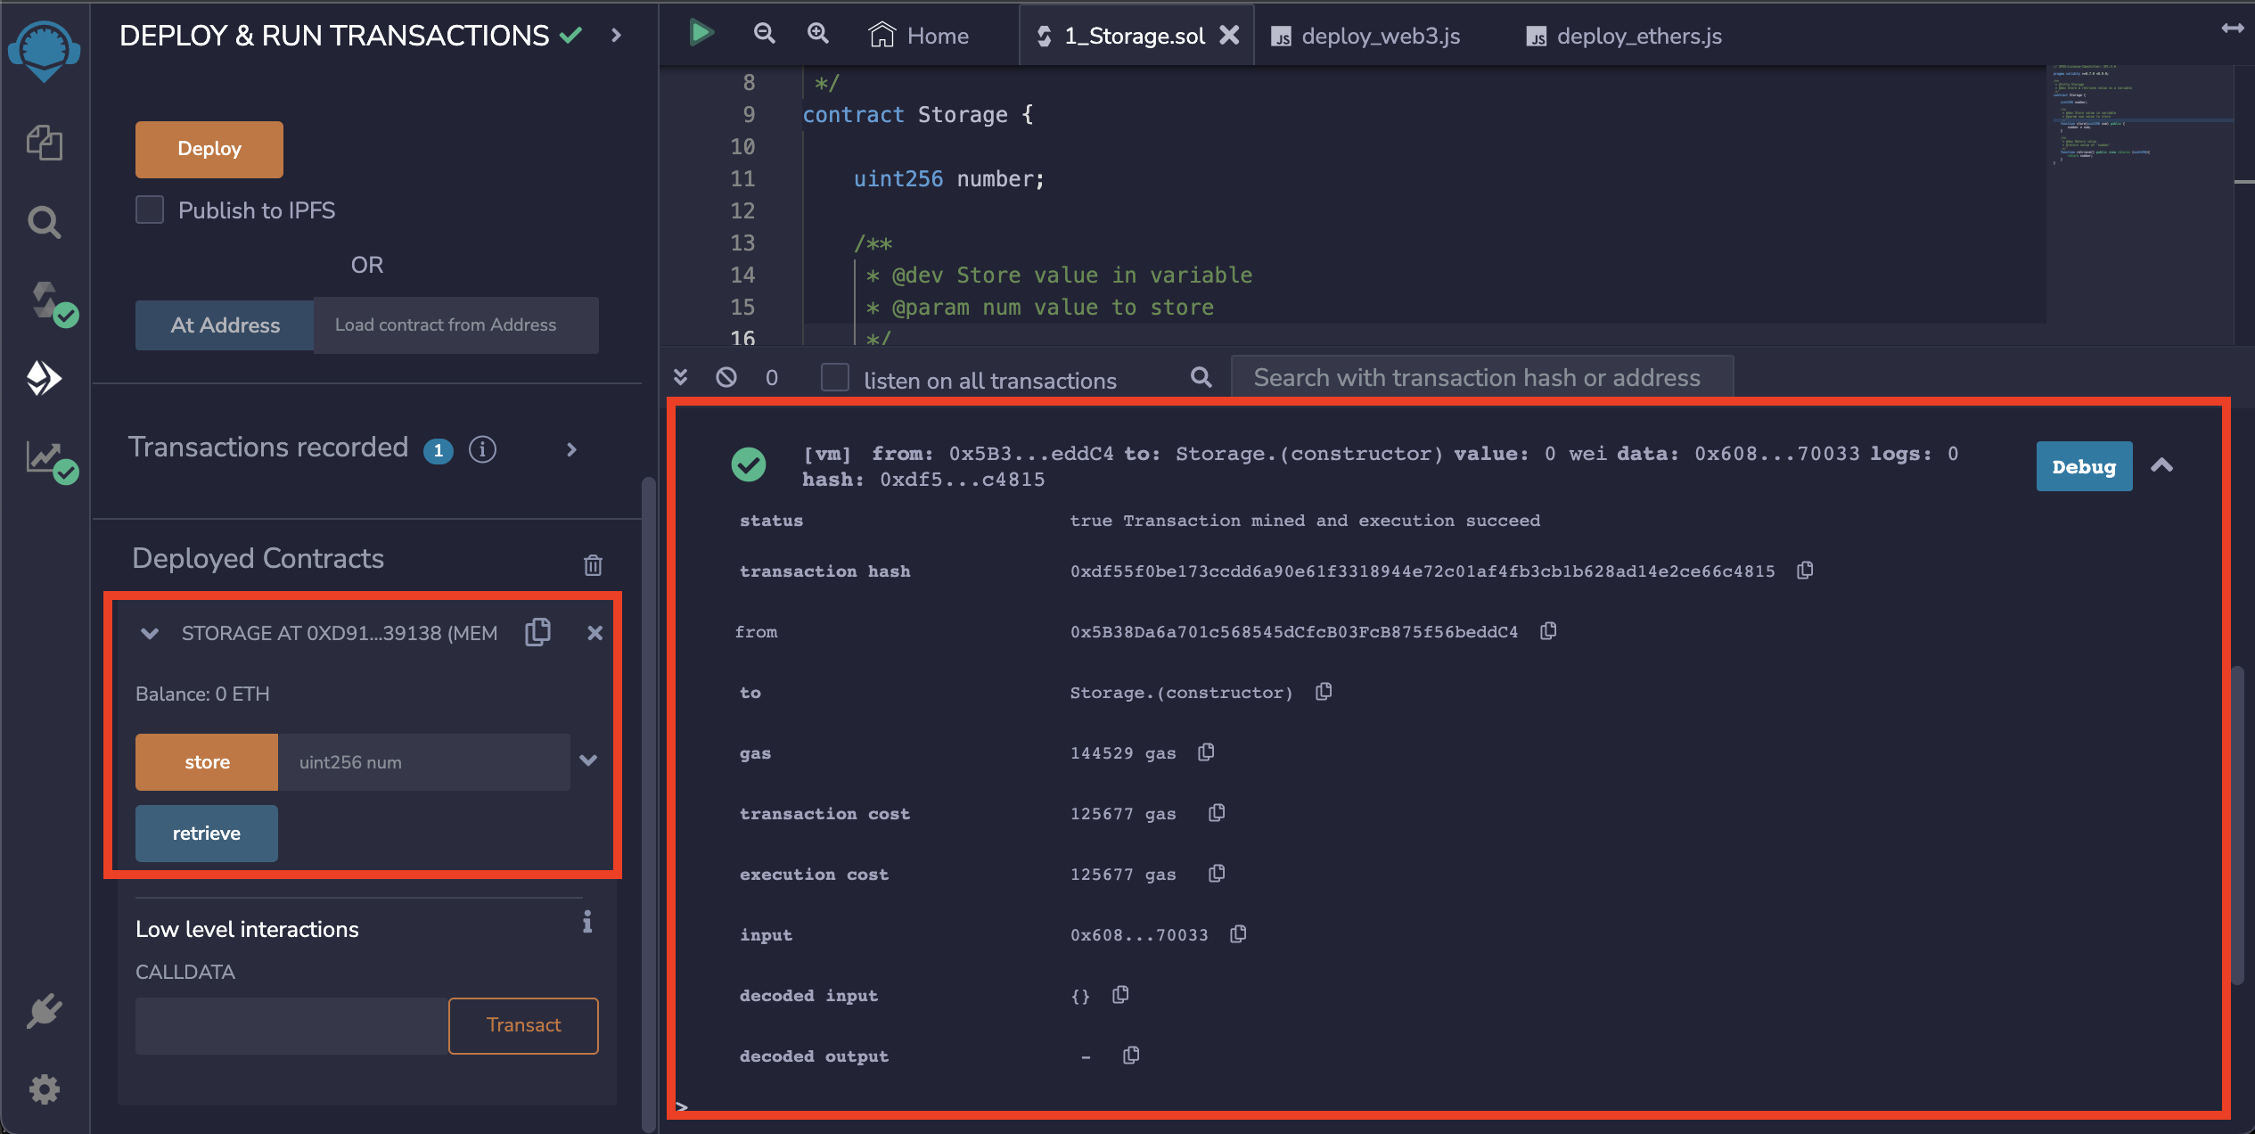Screen dimensions: 2255x1134
Task: Expand Deploy & Run panel header arrow
Action: (616, 35)
